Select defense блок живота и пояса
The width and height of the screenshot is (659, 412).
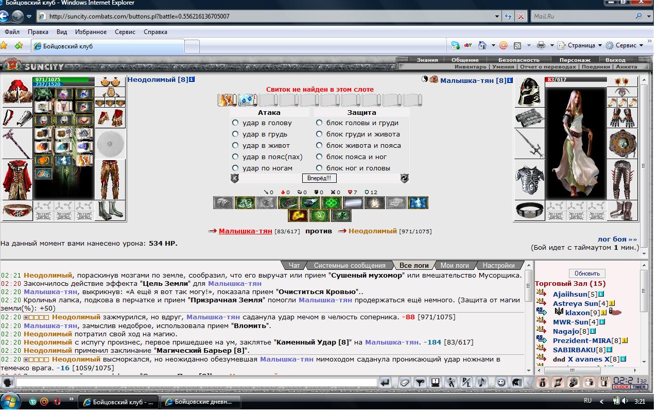click(x=319, y=145)
